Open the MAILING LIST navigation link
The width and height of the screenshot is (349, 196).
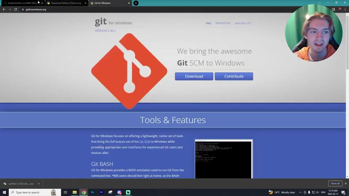(x=243, y=23)
